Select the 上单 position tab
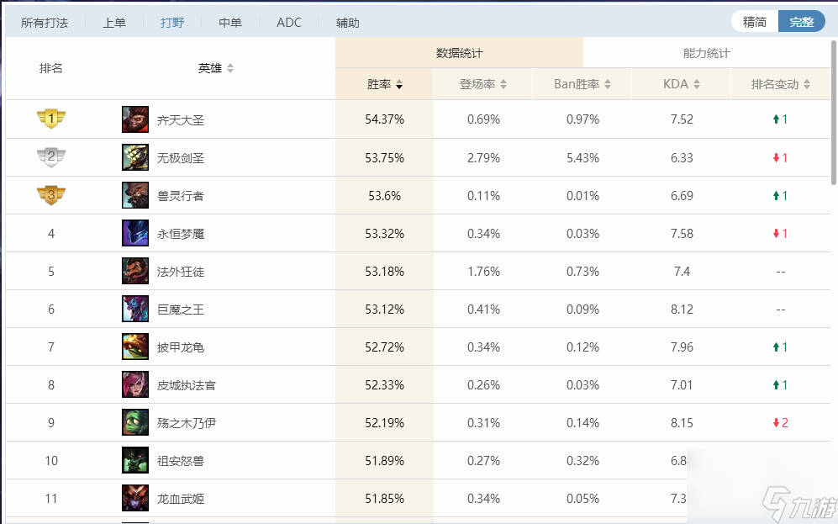 pos(114,23)
